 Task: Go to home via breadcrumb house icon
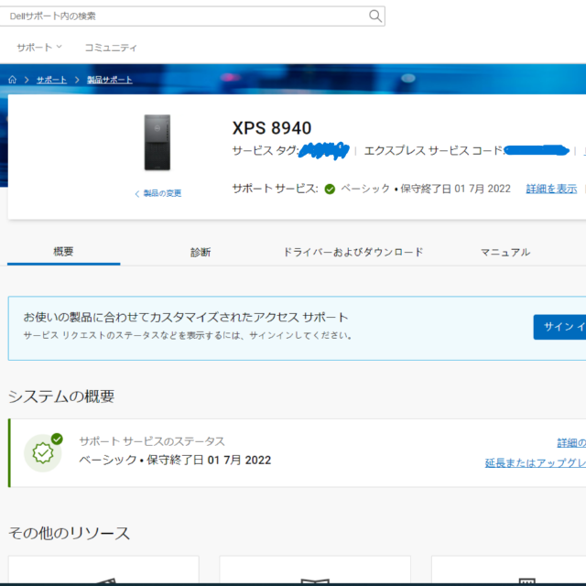pyautogui.click(x=12, y=80)
